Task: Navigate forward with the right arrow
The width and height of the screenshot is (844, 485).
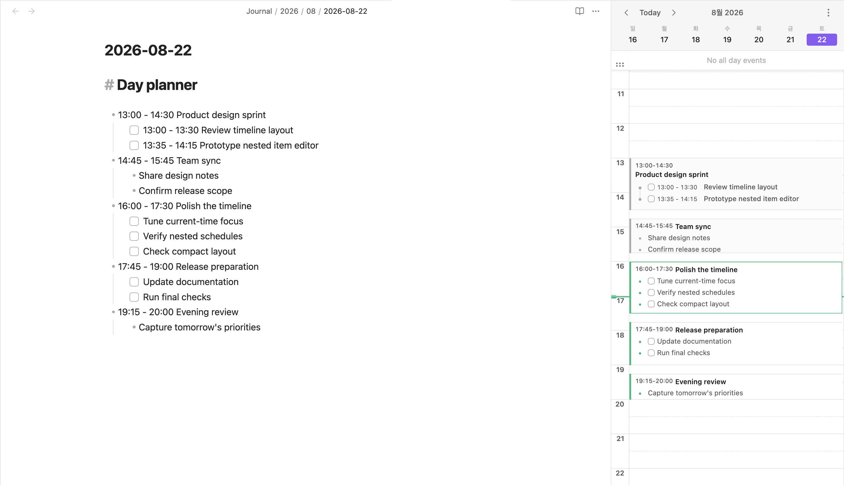Action: [32, 11]
